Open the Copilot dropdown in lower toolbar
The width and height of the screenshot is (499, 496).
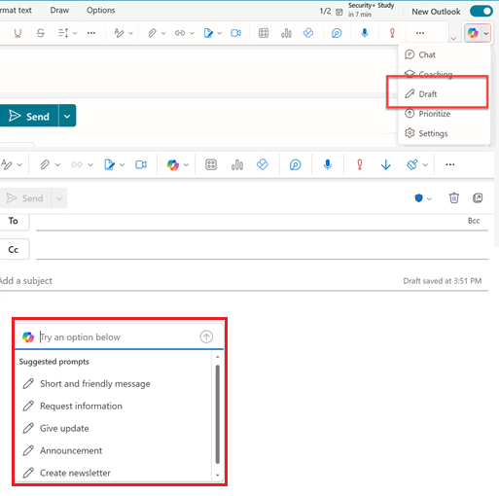click(186, 164)
